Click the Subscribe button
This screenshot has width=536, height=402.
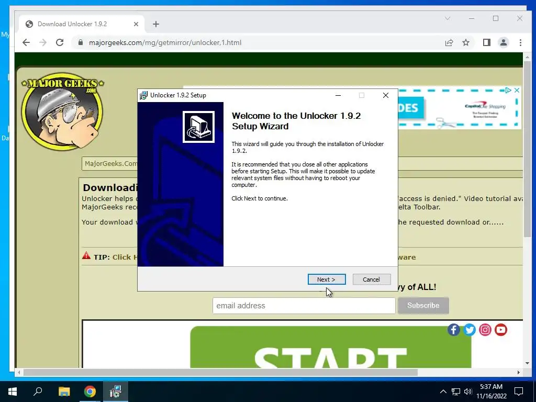click(423, 305)
